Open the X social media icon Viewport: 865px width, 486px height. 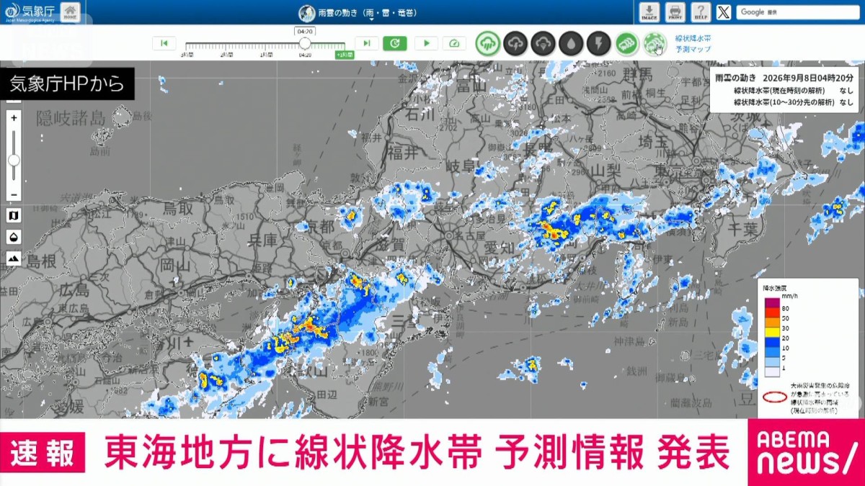point(724,12)
